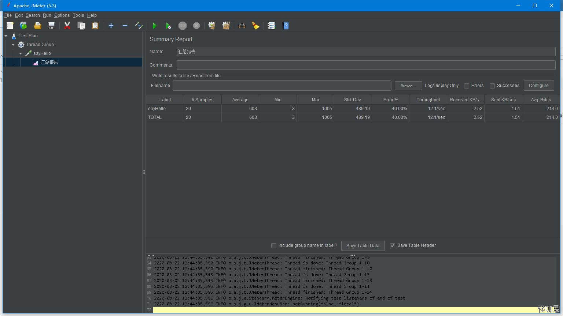Click the Paste clipboard icon
The image size is (563, 316).
tap(95, 26)
